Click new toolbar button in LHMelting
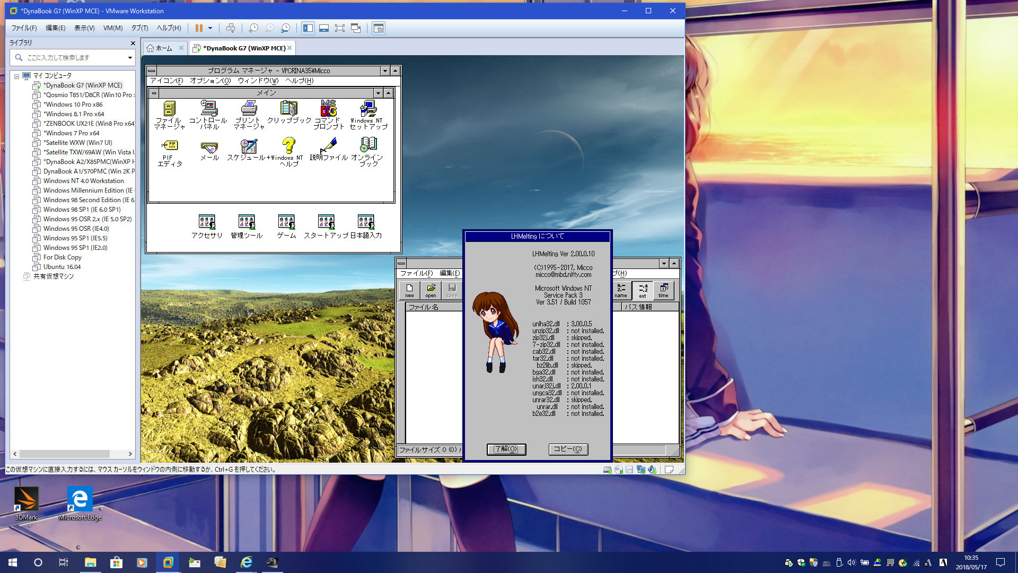Screen dimensions: 1018x573 coord(409,291)
